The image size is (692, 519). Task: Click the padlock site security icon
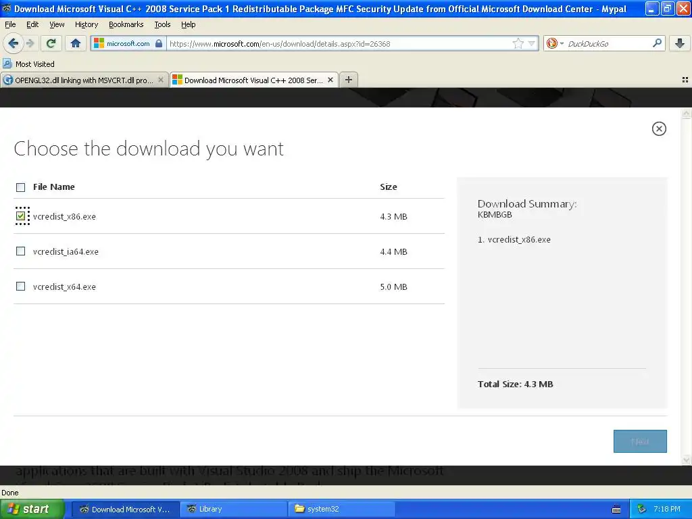pos(159,43)
